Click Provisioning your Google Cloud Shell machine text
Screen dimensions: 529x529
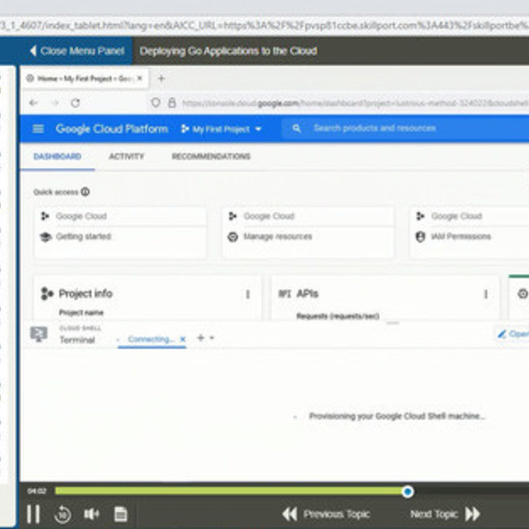(x=397, y=416)
